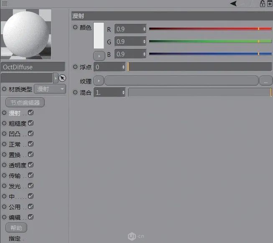Screen dimensions: 273x243
Task: Click the texture browse ellipsis button
Action: coord(265,81)
